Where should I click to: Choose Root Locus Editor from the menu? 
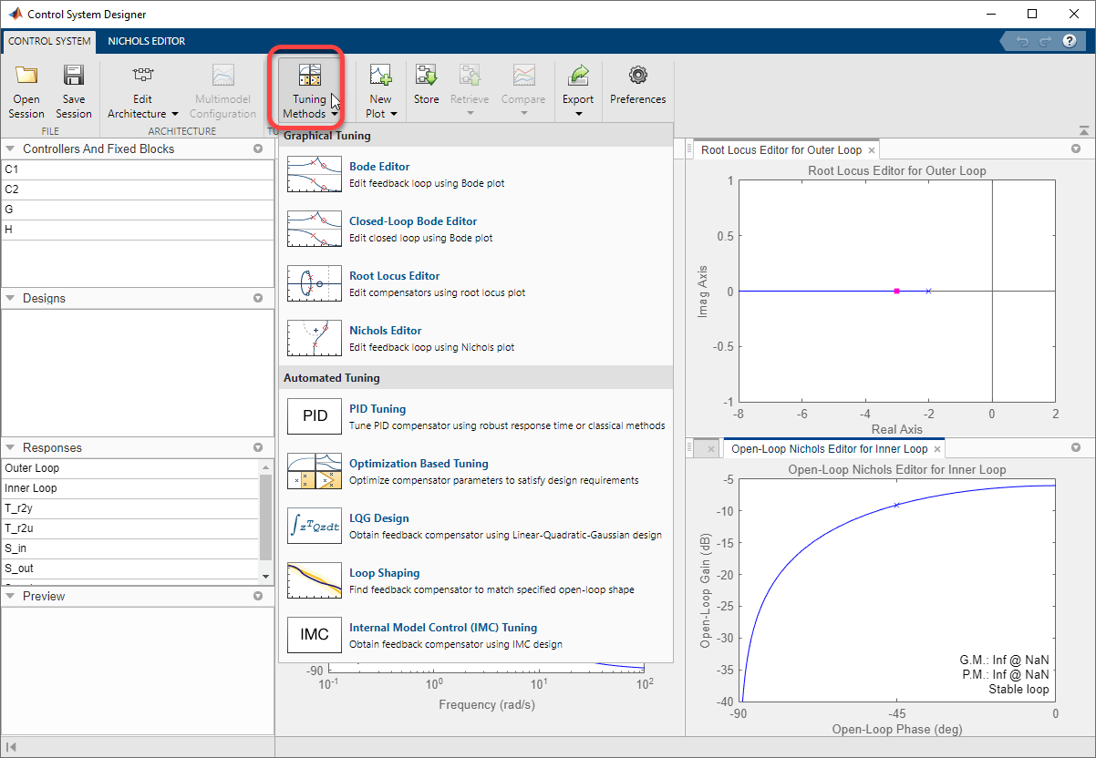click(394, 276)
